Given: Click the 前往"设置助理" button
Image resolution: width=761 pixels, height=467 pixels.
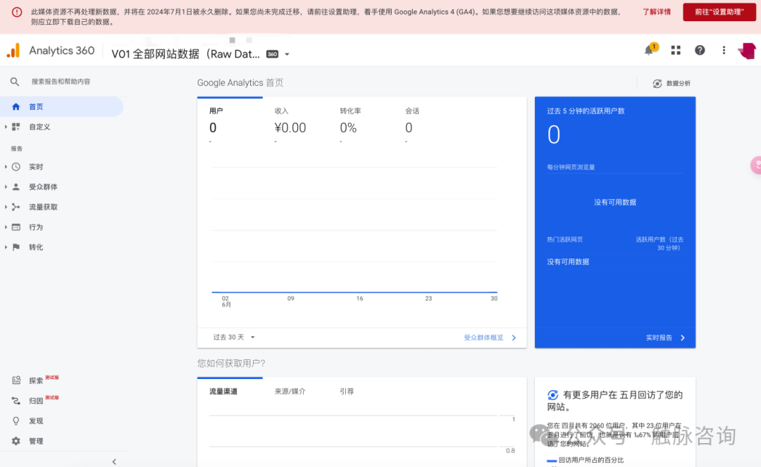Looking at the screenshot, I should pyautogui.click(x=719, y=12).
